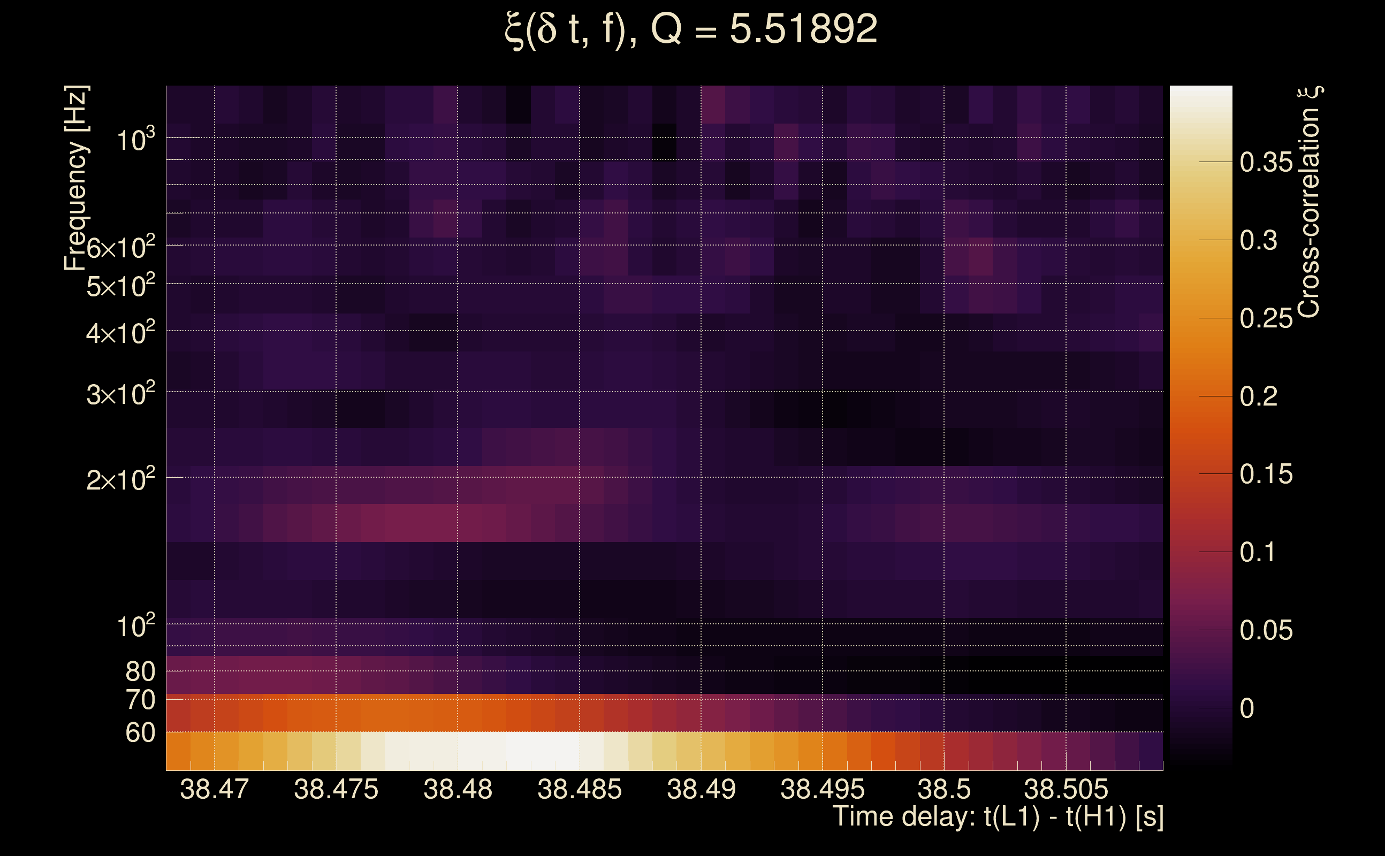Click the 38.505 x-axis tick label
The width and height of the screenshot is (1385, 856).
point(1066,789)
